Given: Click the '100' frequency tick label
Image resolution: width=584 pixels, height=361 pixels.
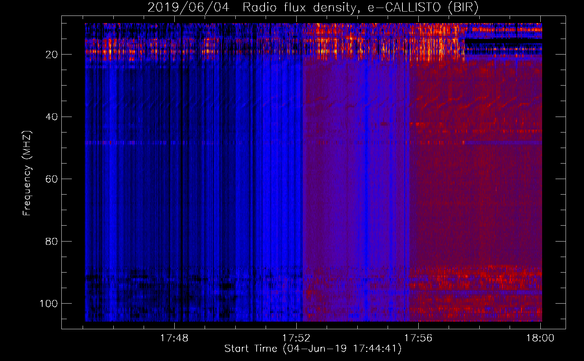Looking at the screenshot, I should pos(49,304).
